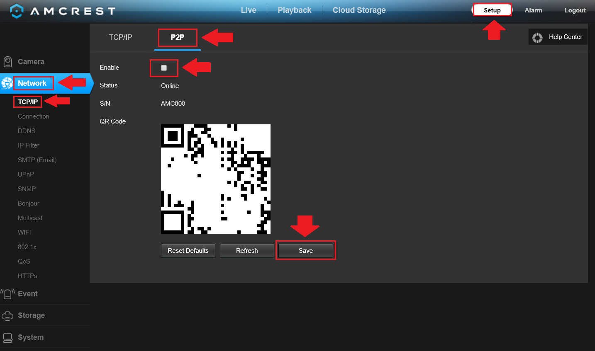Click the Help Center lifebuoy icon

(x=537, y=37)
